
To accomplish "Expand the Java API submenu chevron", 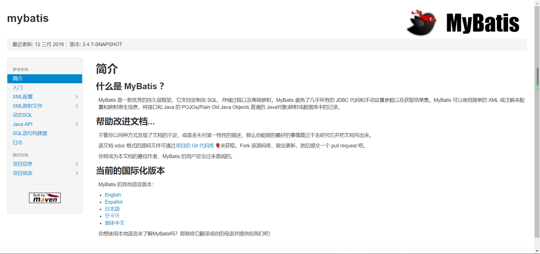I will coord(77,124).
